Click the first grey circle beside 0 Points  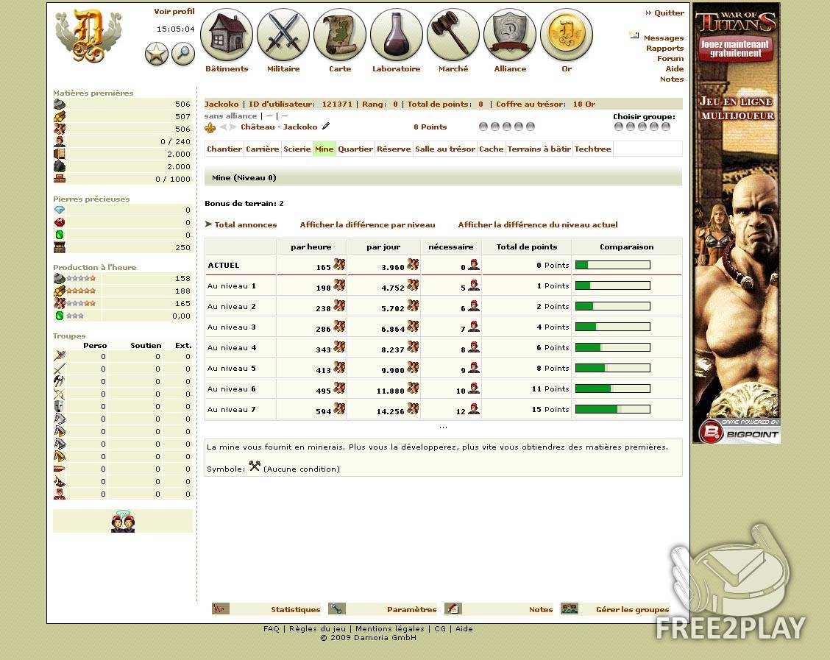(x=483, y=127)
